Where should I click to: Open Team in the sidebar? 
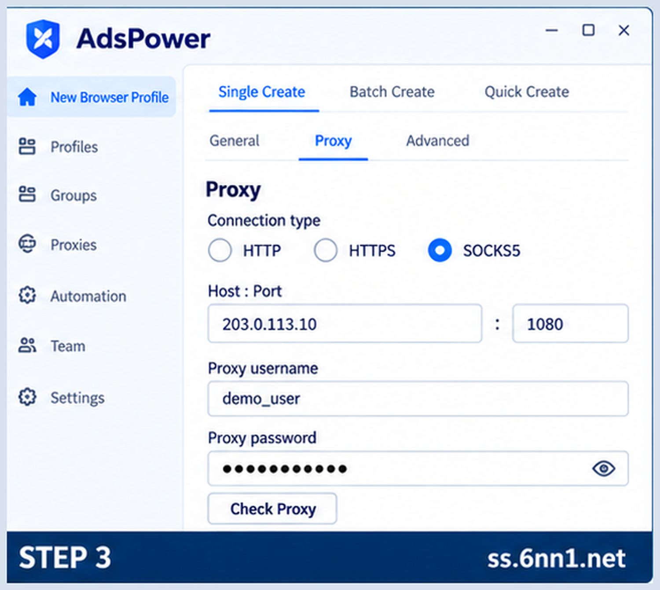click(68, 346)
